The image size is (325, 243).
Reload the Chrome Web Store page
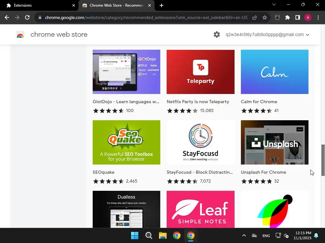tap(27, 18)
